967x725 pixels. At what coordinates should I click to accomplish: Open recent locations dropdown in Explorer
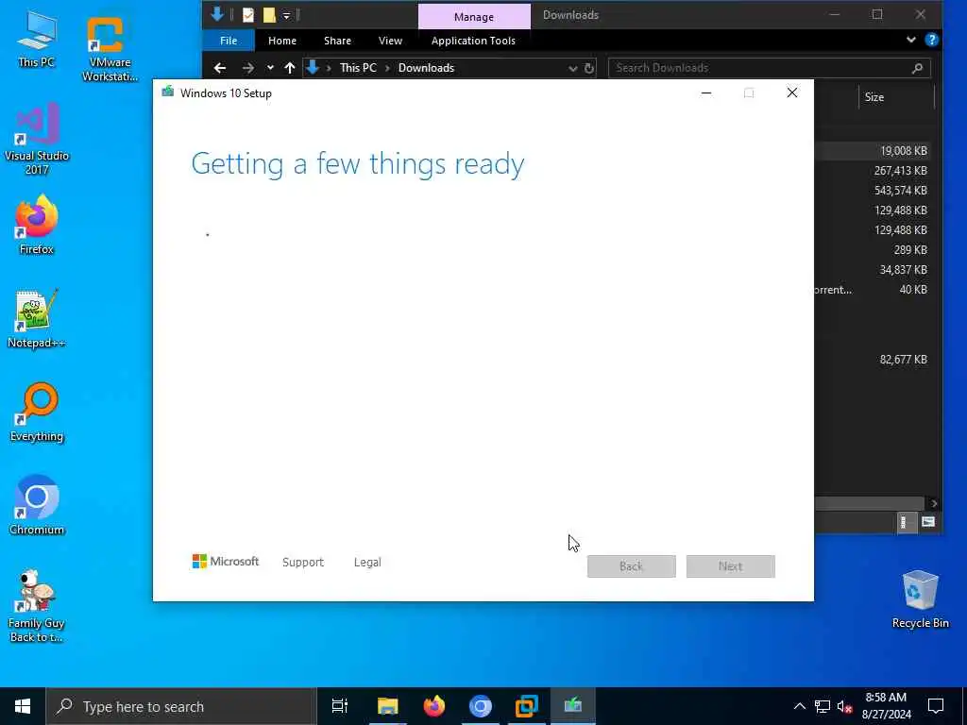[270, 68]
